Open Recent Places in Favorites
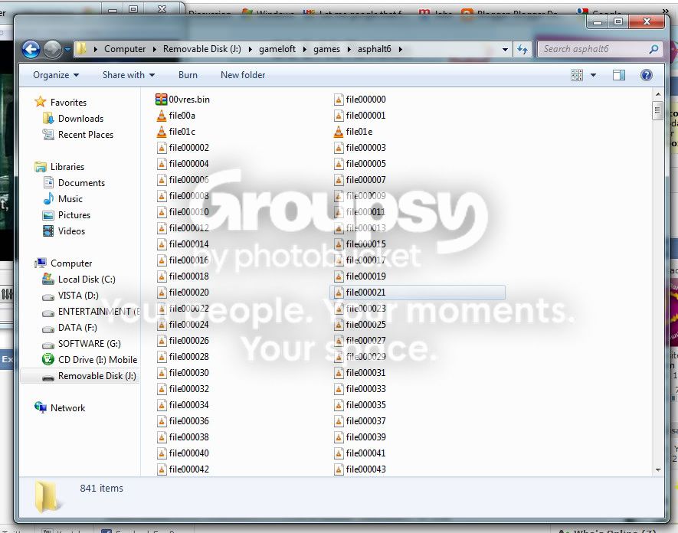 [x=86, y=135]
